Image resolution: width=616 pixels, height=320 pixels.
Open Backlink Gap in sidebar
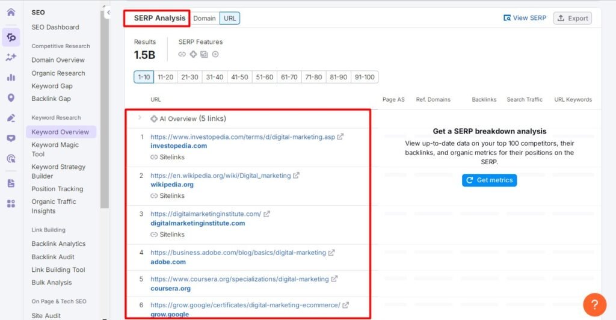click(51, 99)
